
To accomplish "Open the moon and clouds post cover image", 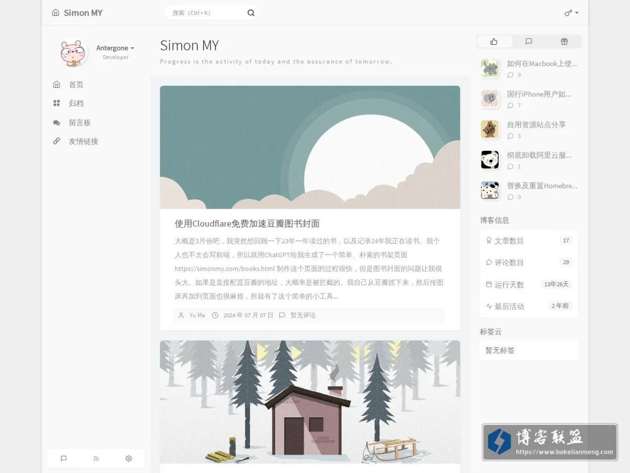I will [x=310, y=147].
